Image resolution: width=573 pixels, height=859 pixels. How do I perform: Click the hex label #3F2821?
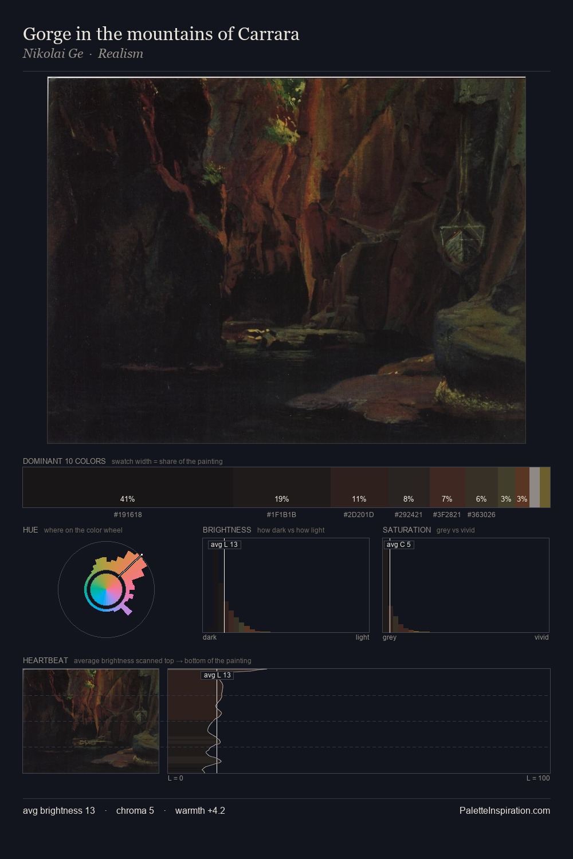[x=447, y=515]
